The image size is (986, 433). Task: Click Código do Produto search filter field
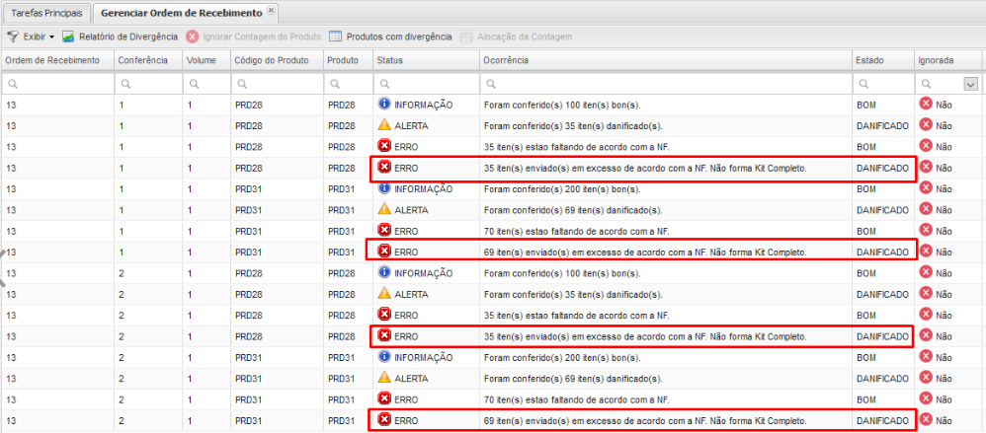(277, 84)
